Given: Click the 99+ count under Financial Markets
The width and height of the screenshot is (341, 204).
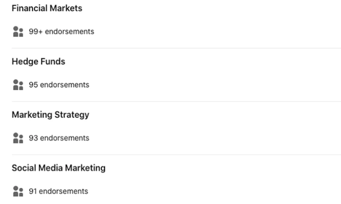Looking at the screenshot, I should tap(36, 31).
